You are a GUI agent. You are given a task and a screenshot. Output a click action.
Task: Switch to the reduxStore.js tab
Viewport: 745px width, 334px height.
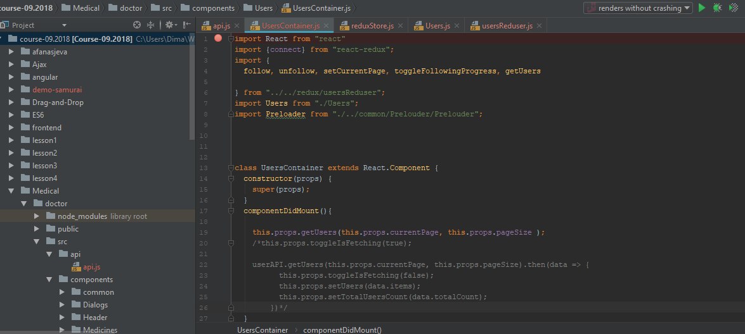[371, 26]
